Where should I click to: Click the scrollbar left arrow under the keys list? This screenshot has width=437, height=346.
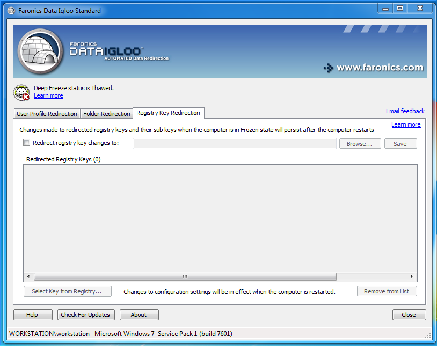click(28, 277)
